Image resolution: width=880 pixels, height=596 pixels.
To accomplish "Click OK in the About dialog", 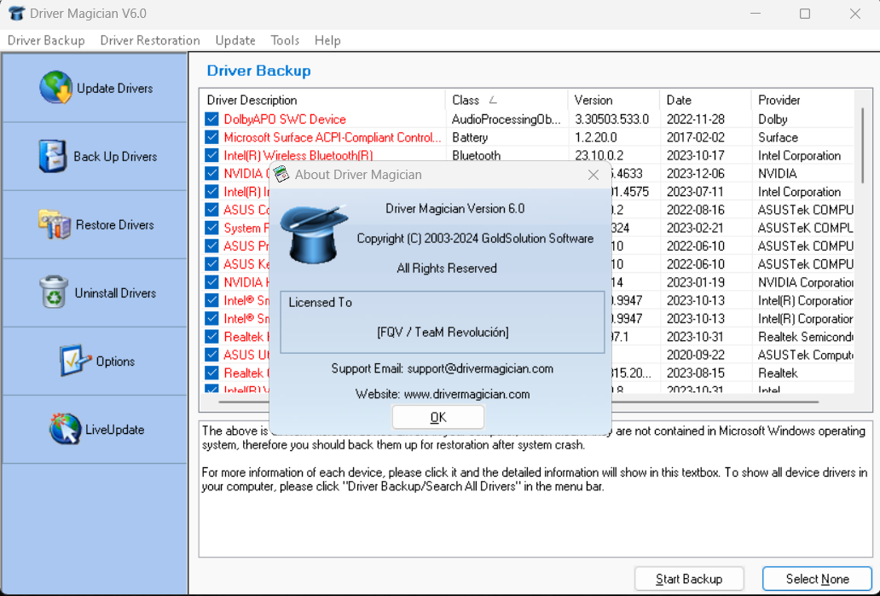I will (437, 417).
